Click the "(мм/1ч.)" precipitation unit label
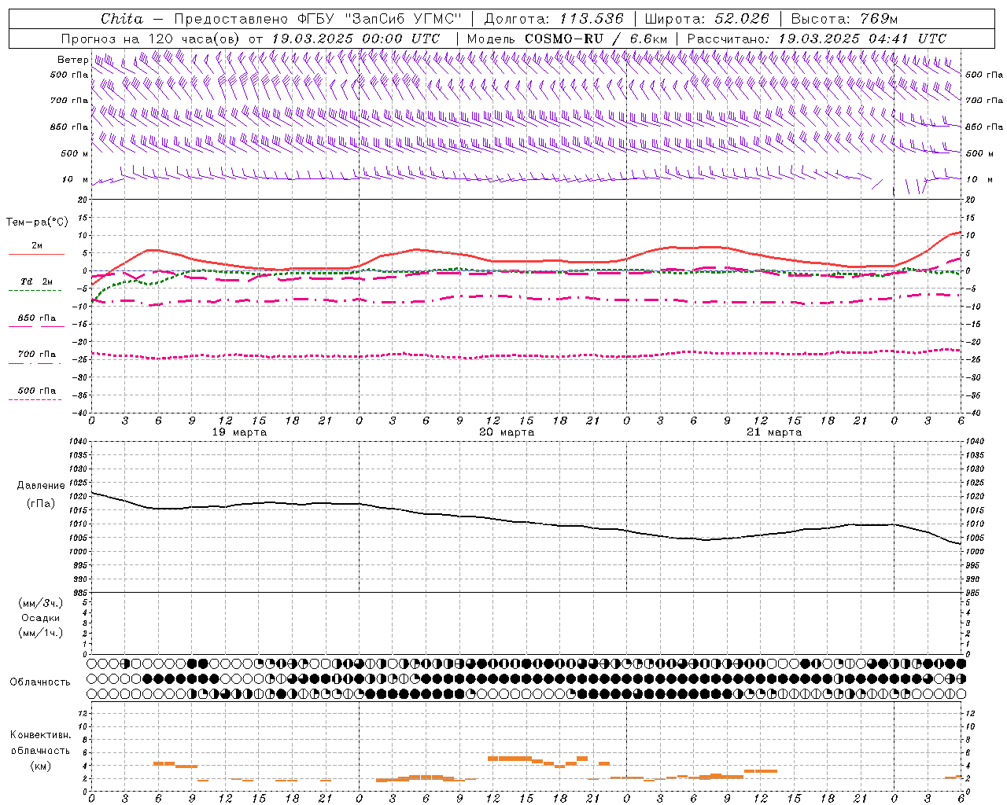Screen dimensions: 1007x805 tap(41, 633)
